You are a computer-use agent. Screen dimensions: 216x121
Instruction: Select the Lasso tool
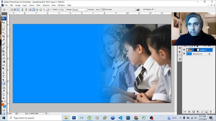[x=3, y=29]
